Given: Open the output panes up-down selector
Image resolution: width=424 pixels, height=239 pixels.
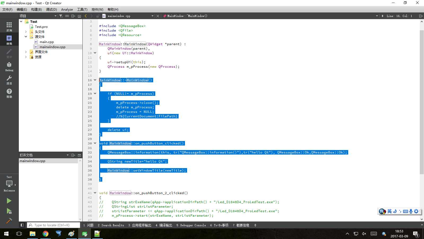Looking at the screenshot, I should (255, 225).
